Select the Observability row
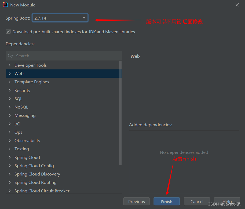The height and width of the screenshot is (209, 245). point(62,140)
